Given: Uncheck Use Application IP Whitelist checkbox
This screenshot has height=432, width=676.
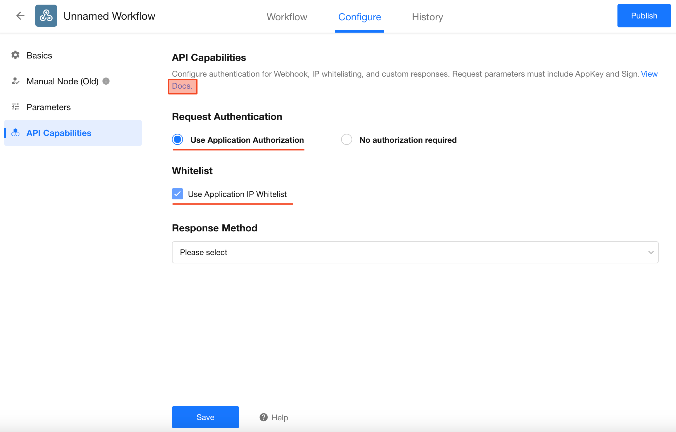Looking at the screenshot, I should (177, 194).
